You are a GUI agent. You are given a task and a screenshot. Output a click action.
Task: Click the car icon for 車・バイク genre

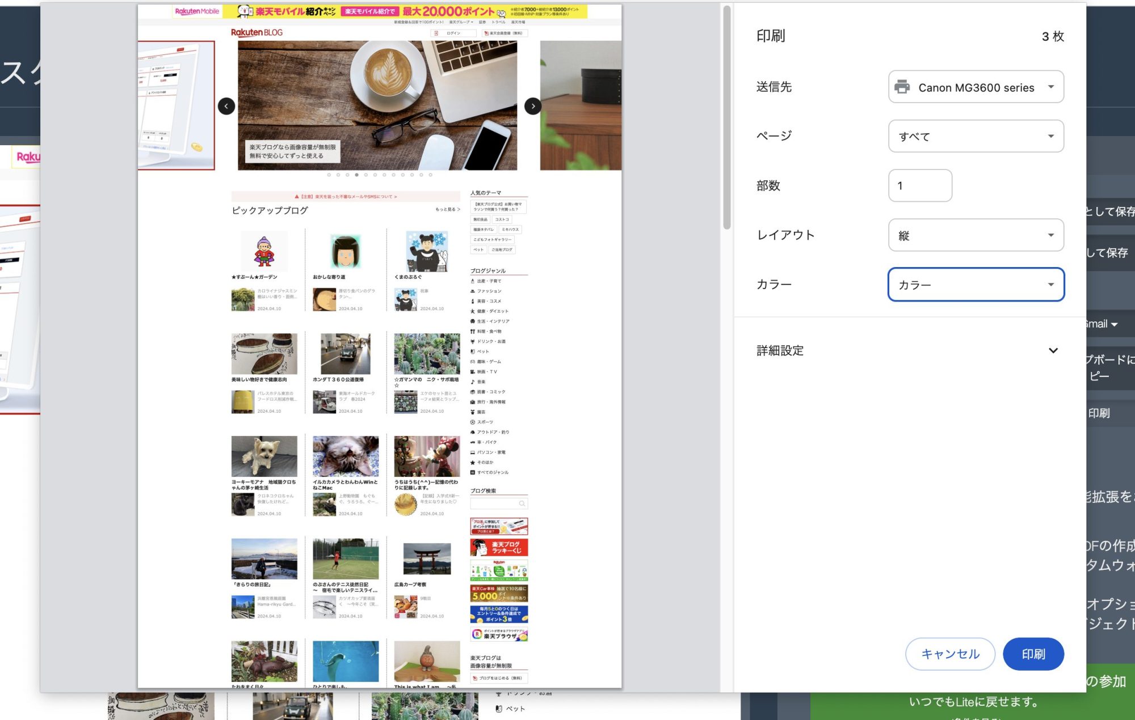[x=472, y=442]
